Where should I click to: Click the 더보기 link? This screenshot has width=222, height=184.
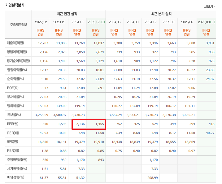[x=209, y=6]
